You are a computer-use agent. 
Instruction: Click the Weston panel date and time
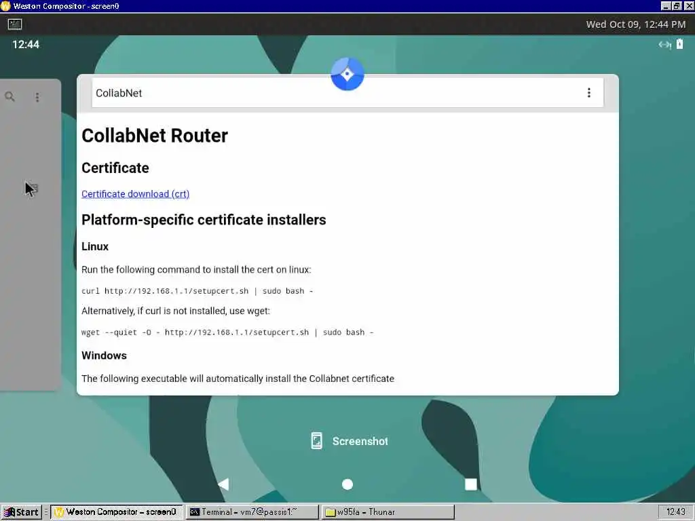[x=635, y=24]
